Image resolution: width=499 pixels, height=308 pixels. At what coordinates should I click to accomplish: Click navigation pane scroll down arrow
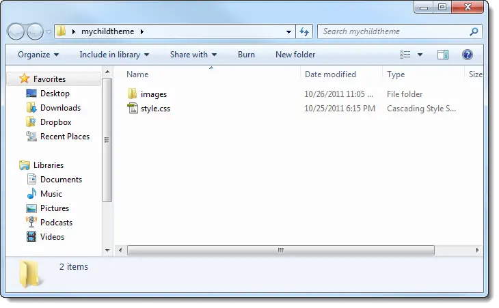[107, 251]
